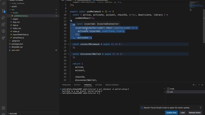205x115 pixels.
Task: Collapse the hooks folder
Action: (x=11, y=13)
